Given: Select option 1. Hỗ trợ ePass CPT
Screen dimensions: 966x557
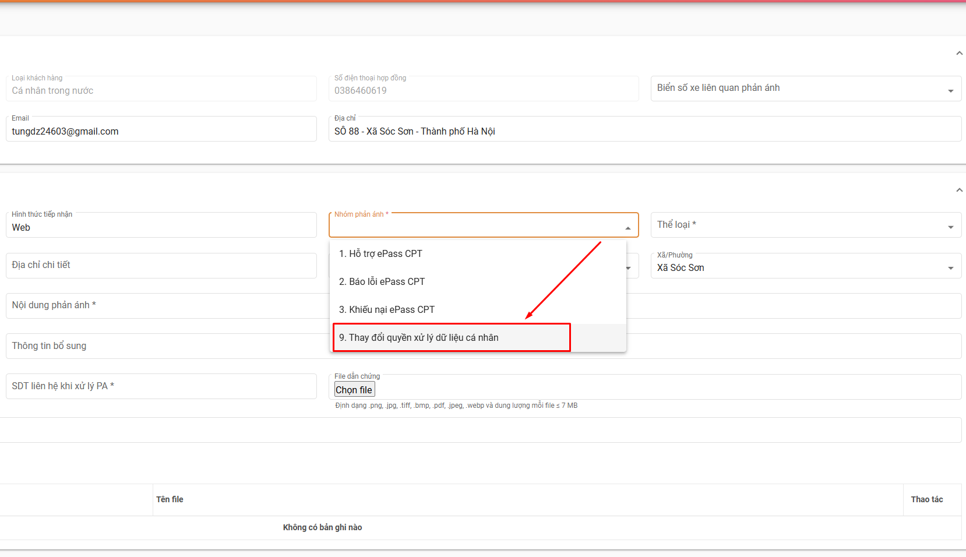Looking at the screenshot, I should tap(380, 254).
